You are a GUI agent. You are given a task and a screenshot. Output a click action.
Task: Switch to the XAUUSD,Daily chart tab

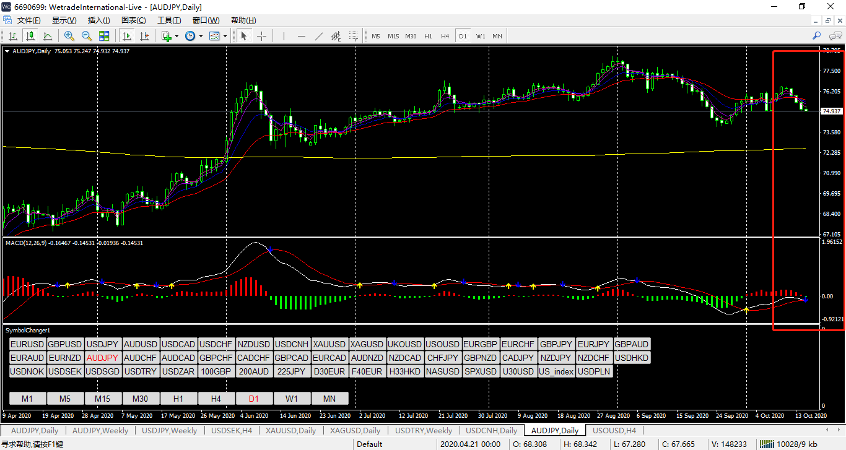click(290, 430)
